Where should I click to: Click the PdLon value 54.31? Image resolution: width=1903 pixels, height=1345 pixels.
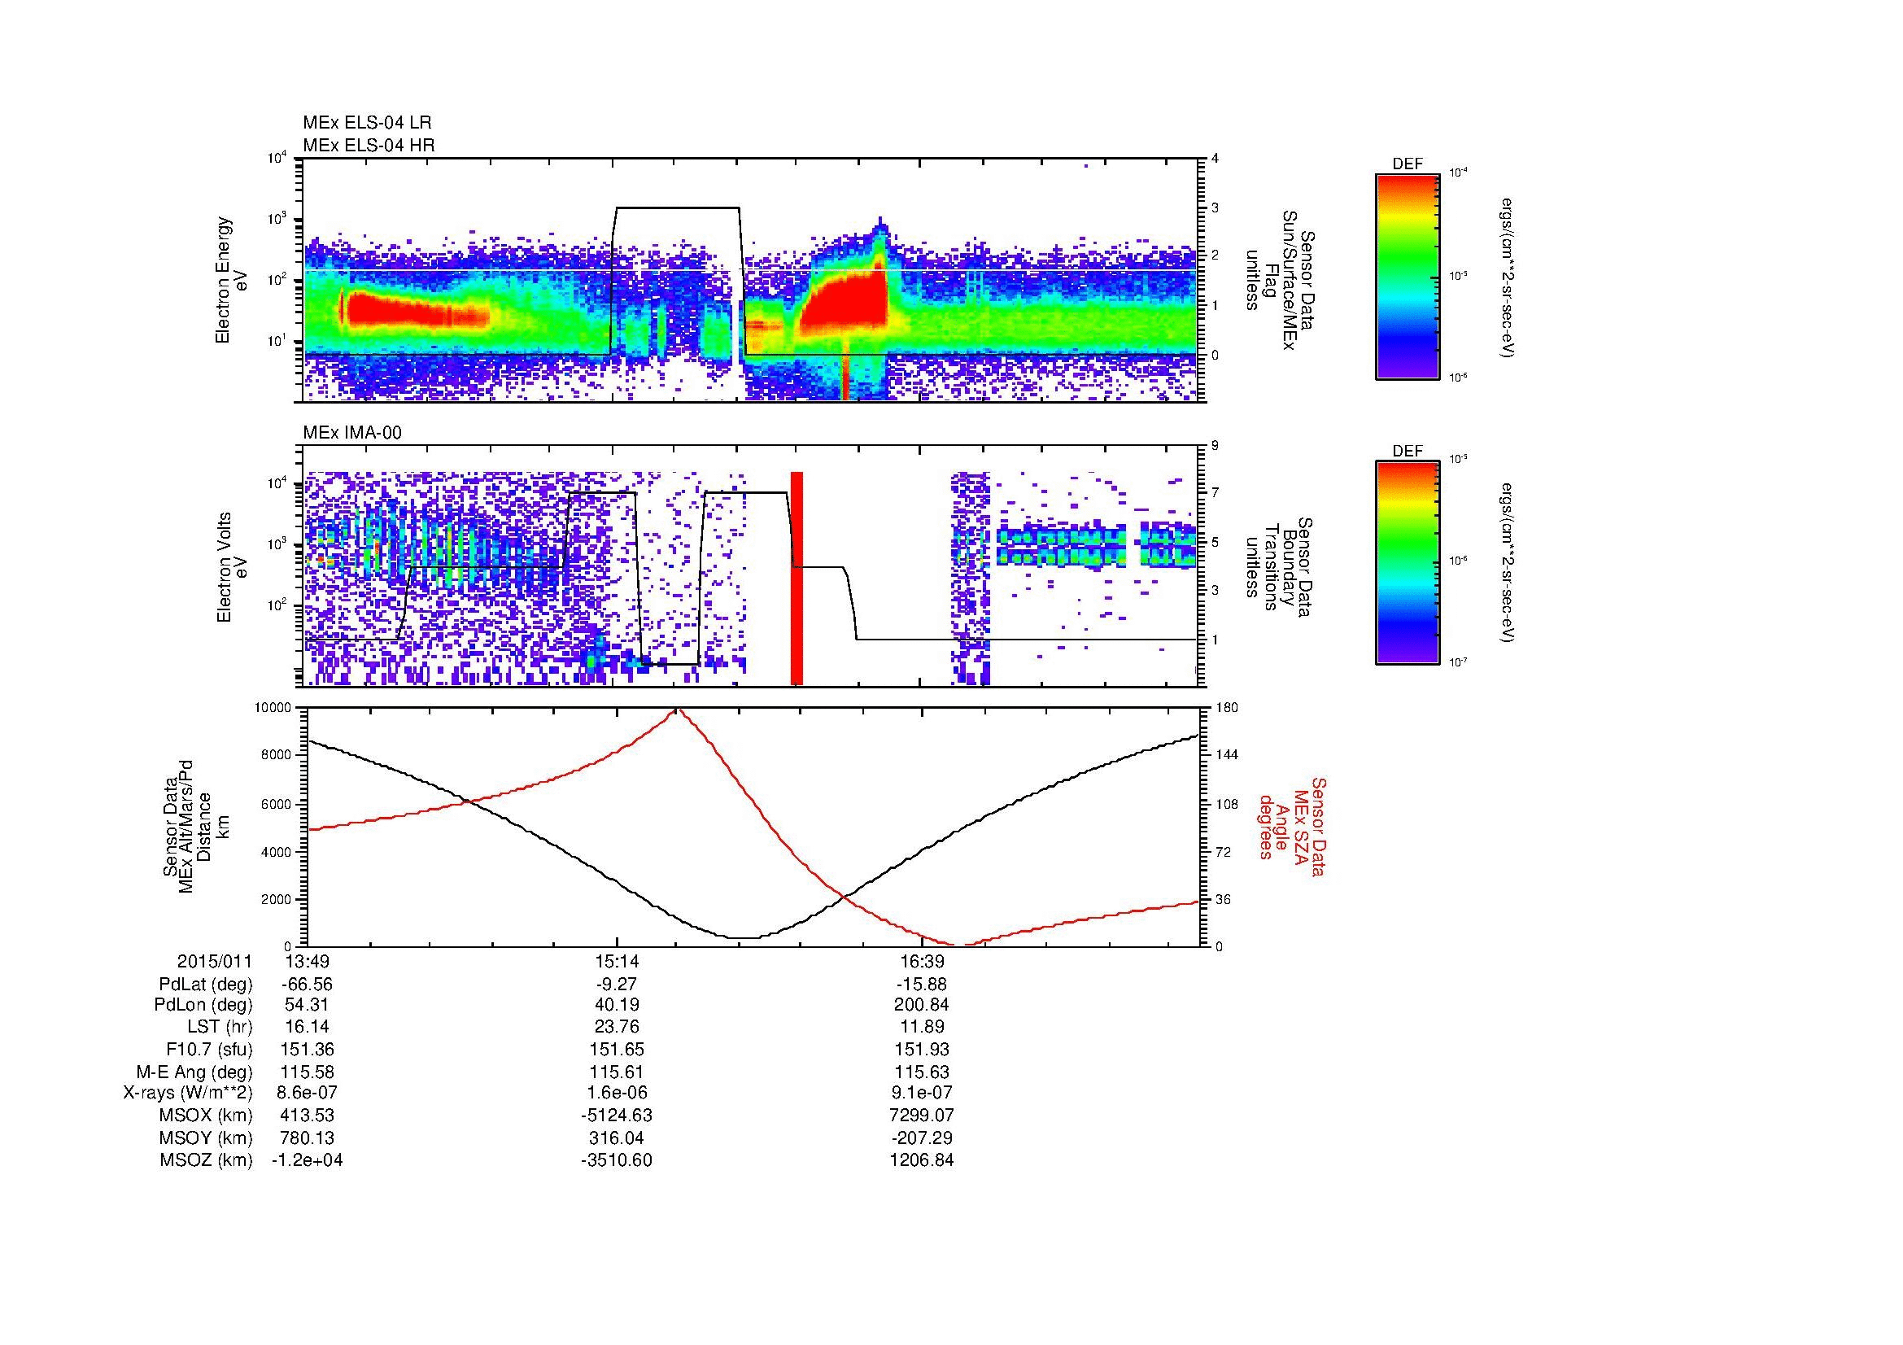coord(308,1005)
